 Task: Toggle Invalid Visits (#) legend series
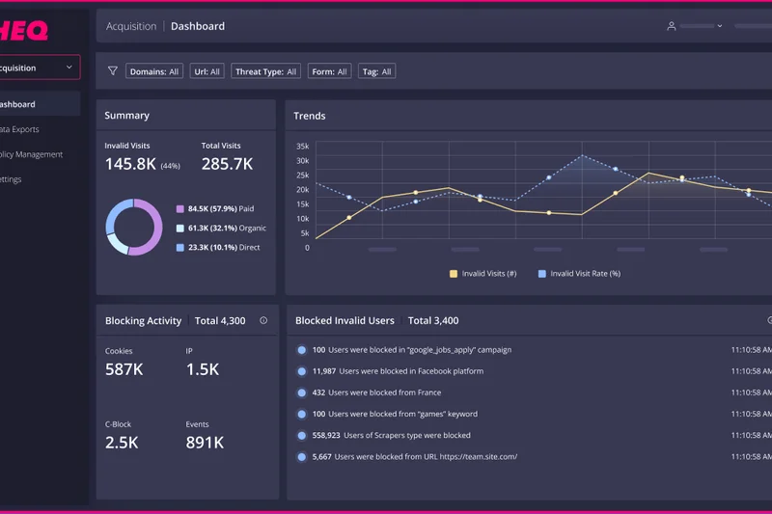pyautogui.click(x=482, y=274)
